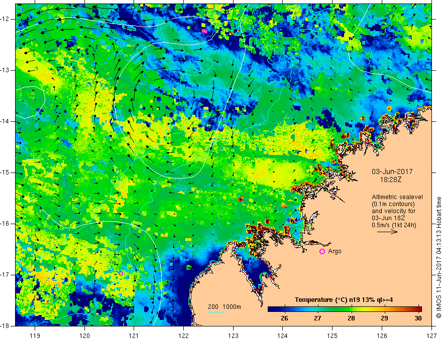Click the 'and velocity for' text
Screen dimensions: 442x341
point(393,211)
